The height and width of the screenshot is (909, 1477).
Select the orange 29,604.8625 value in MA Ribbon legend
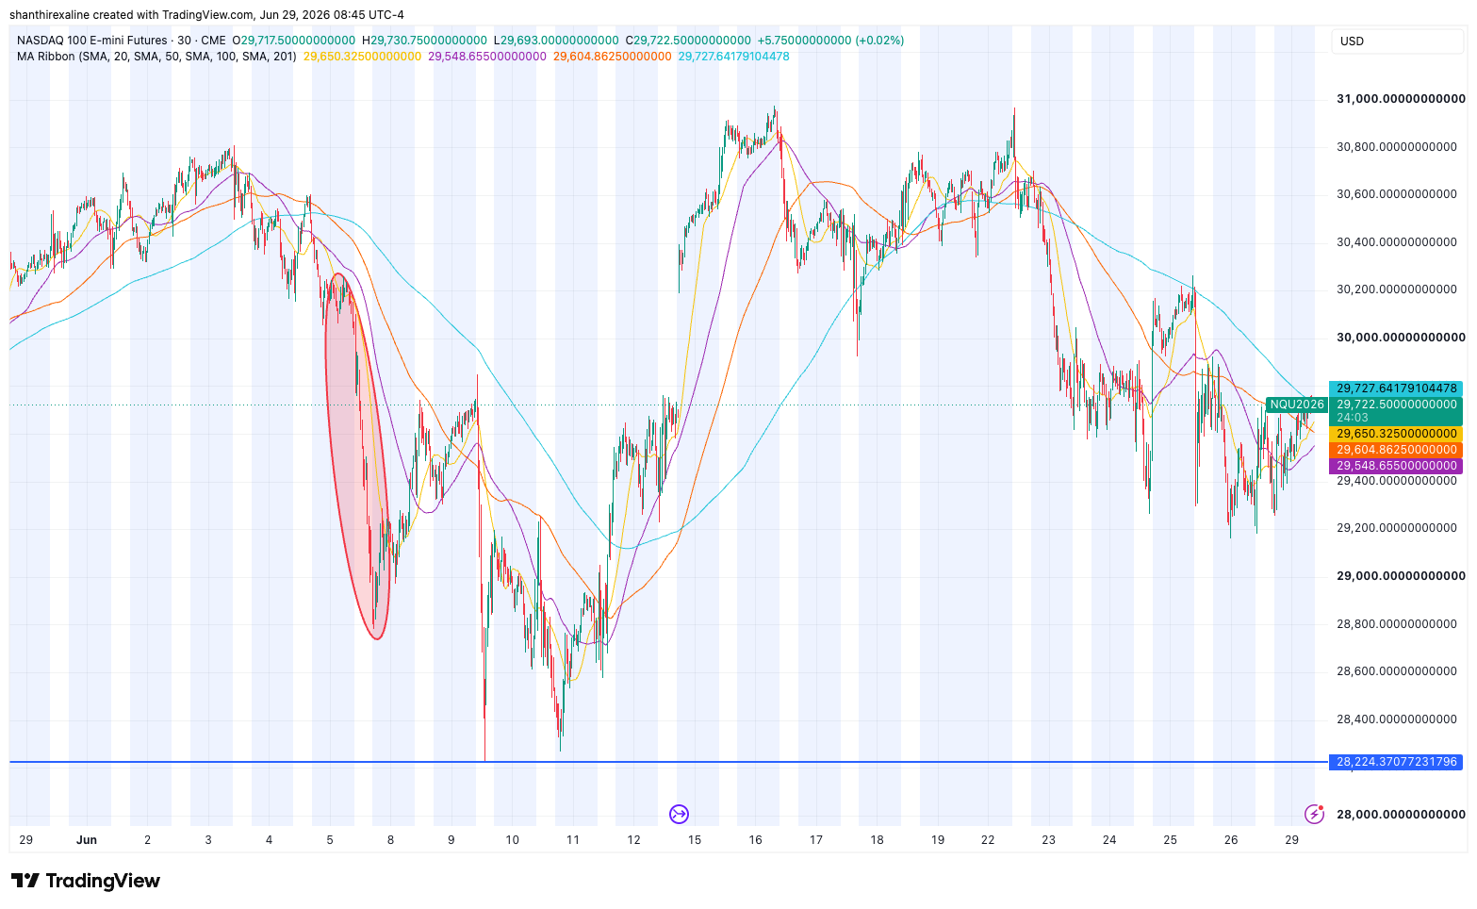pos(613,57)
